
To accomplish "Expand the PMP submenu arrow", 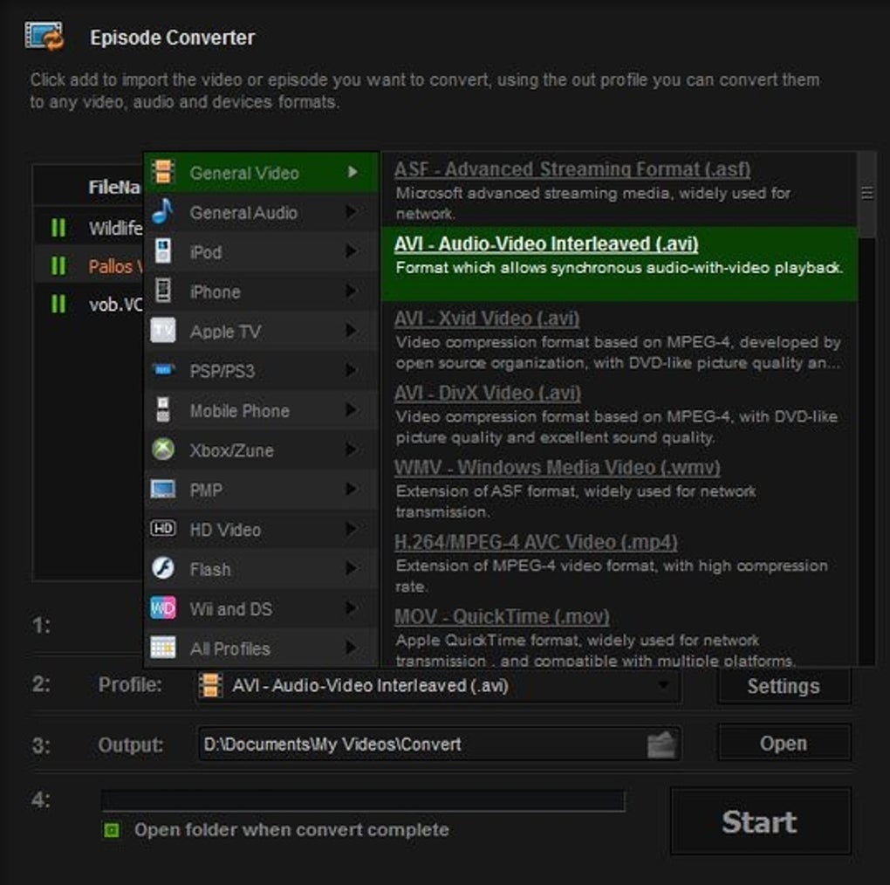I will coord(352,490).
